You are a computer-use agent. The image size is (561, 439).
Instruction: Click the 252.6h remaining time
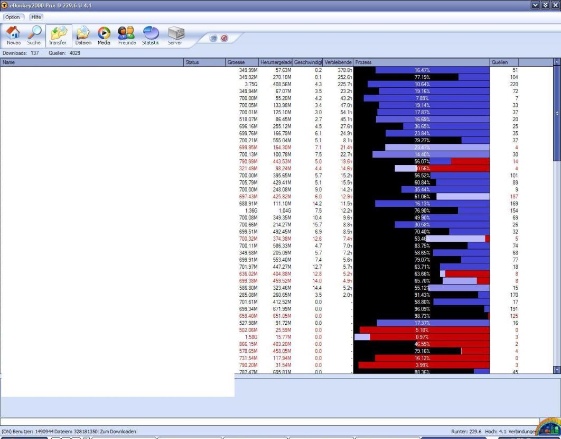click(x=345, y=77)
